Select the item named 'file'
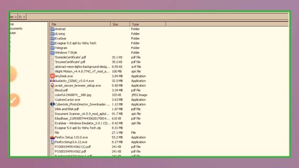Image resolution: width=299 pixels, height=168 pixels. pos(57,133)
